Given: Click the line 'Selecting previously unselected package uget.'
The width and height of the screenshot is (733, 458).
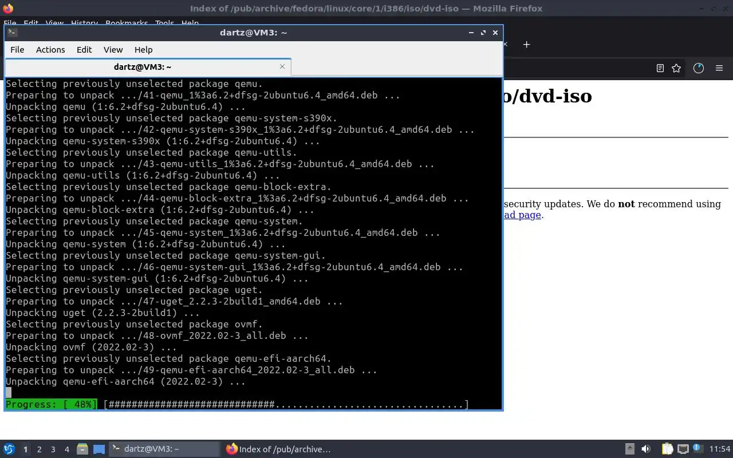Looking at the screenshot, I should 134,290.
